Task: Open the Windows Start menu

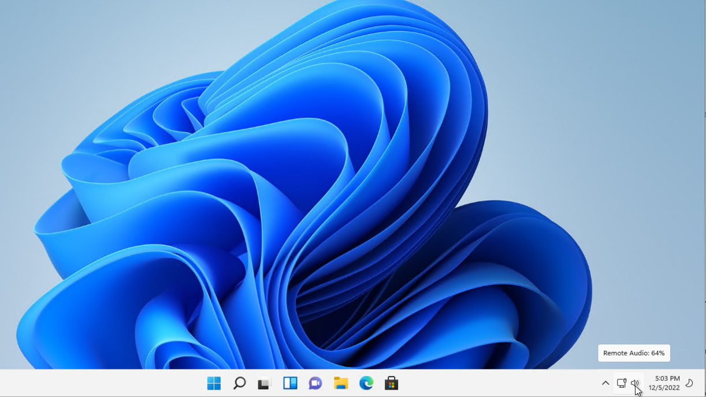Action: 214,383
